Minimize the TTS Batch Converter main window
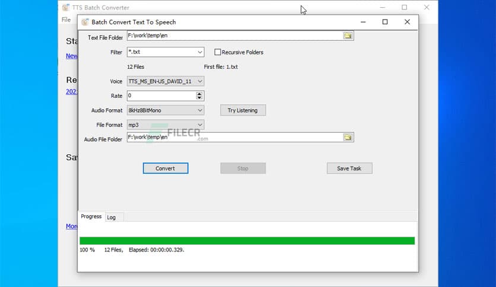Screen dimensions: 496x287 point(383,7)
